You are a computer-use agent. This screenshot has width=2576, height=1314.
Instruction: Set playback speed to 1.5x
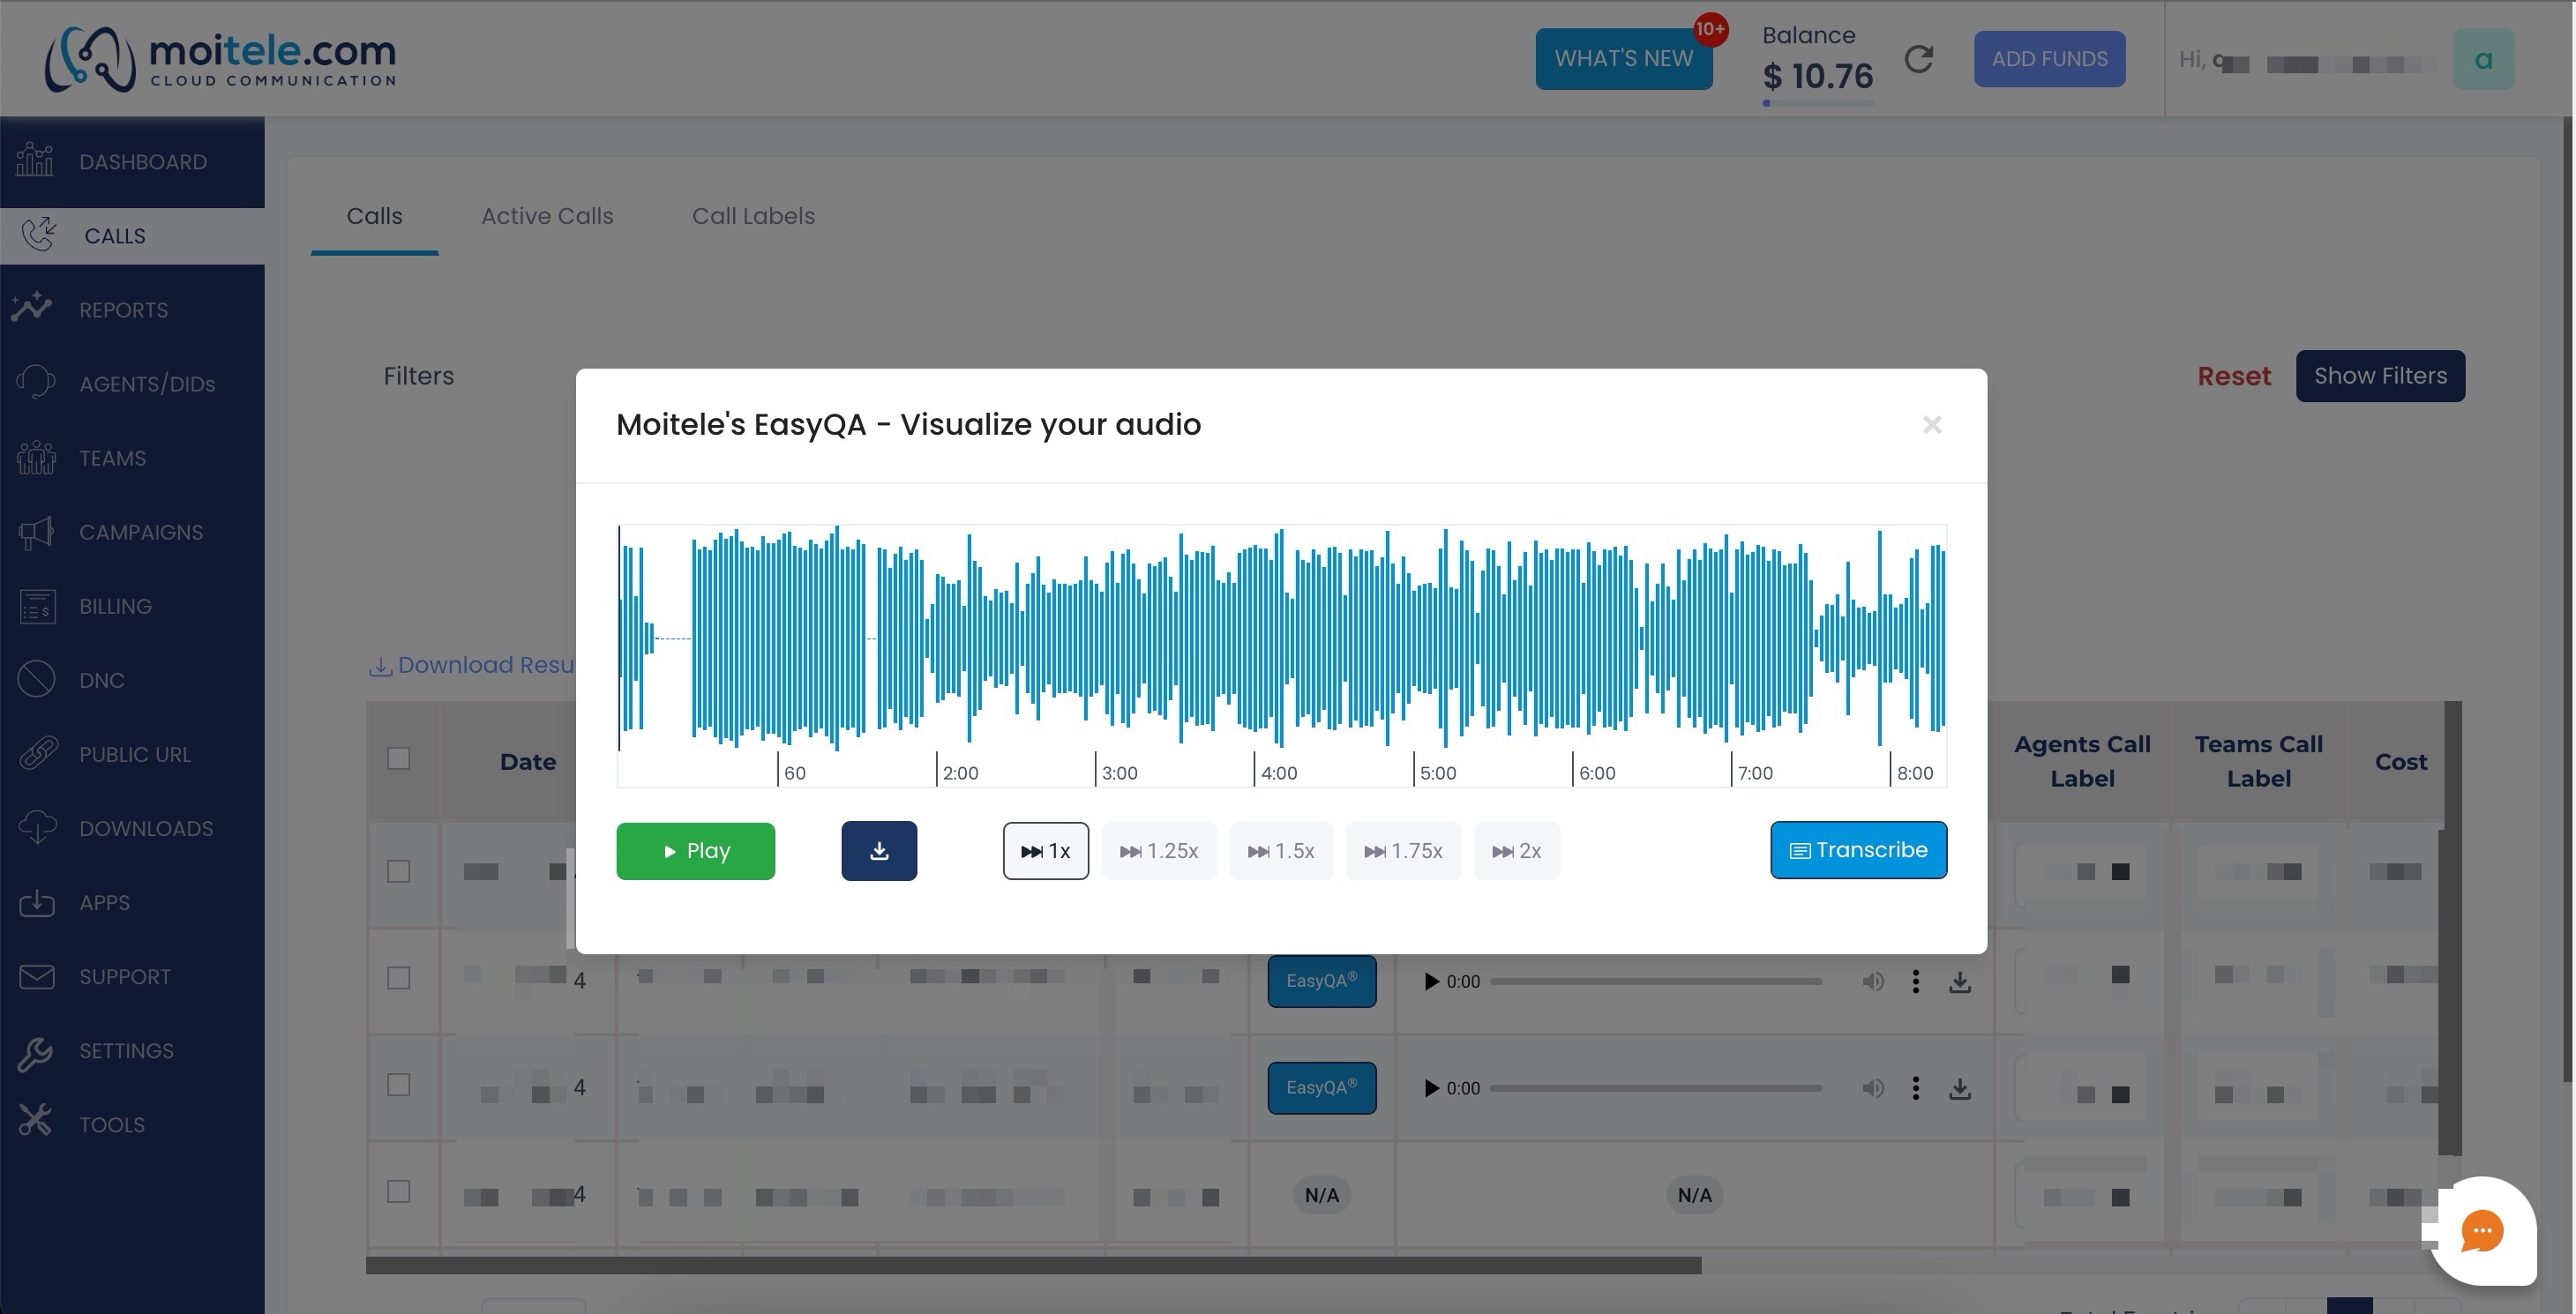[x=1281, y=851]
